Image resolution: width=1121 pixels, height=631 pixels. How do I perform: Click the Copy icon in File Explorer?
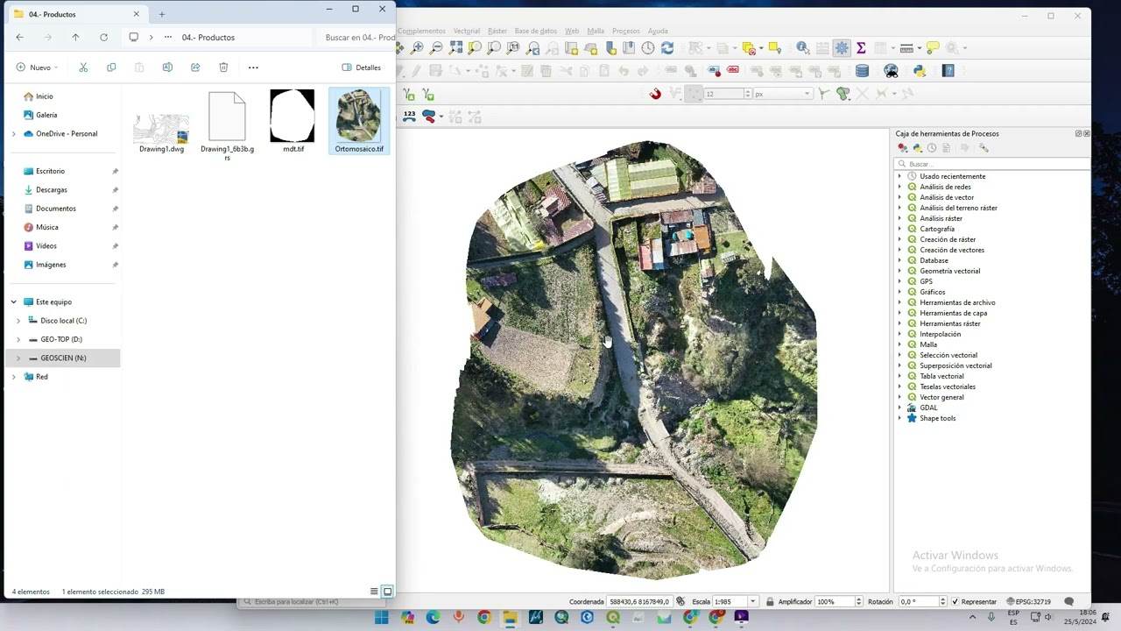click(x=111, y=67)
